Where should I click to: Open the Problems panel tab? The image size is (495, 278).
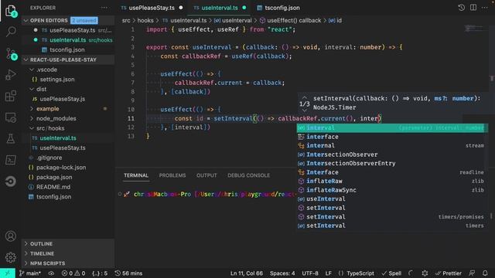tap(172, 175)
